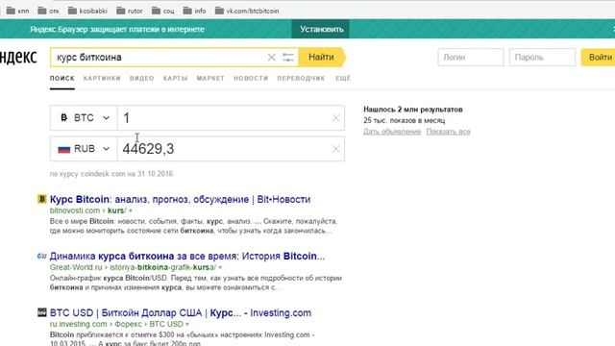Switch to the Маркет tab

[210, 78]
